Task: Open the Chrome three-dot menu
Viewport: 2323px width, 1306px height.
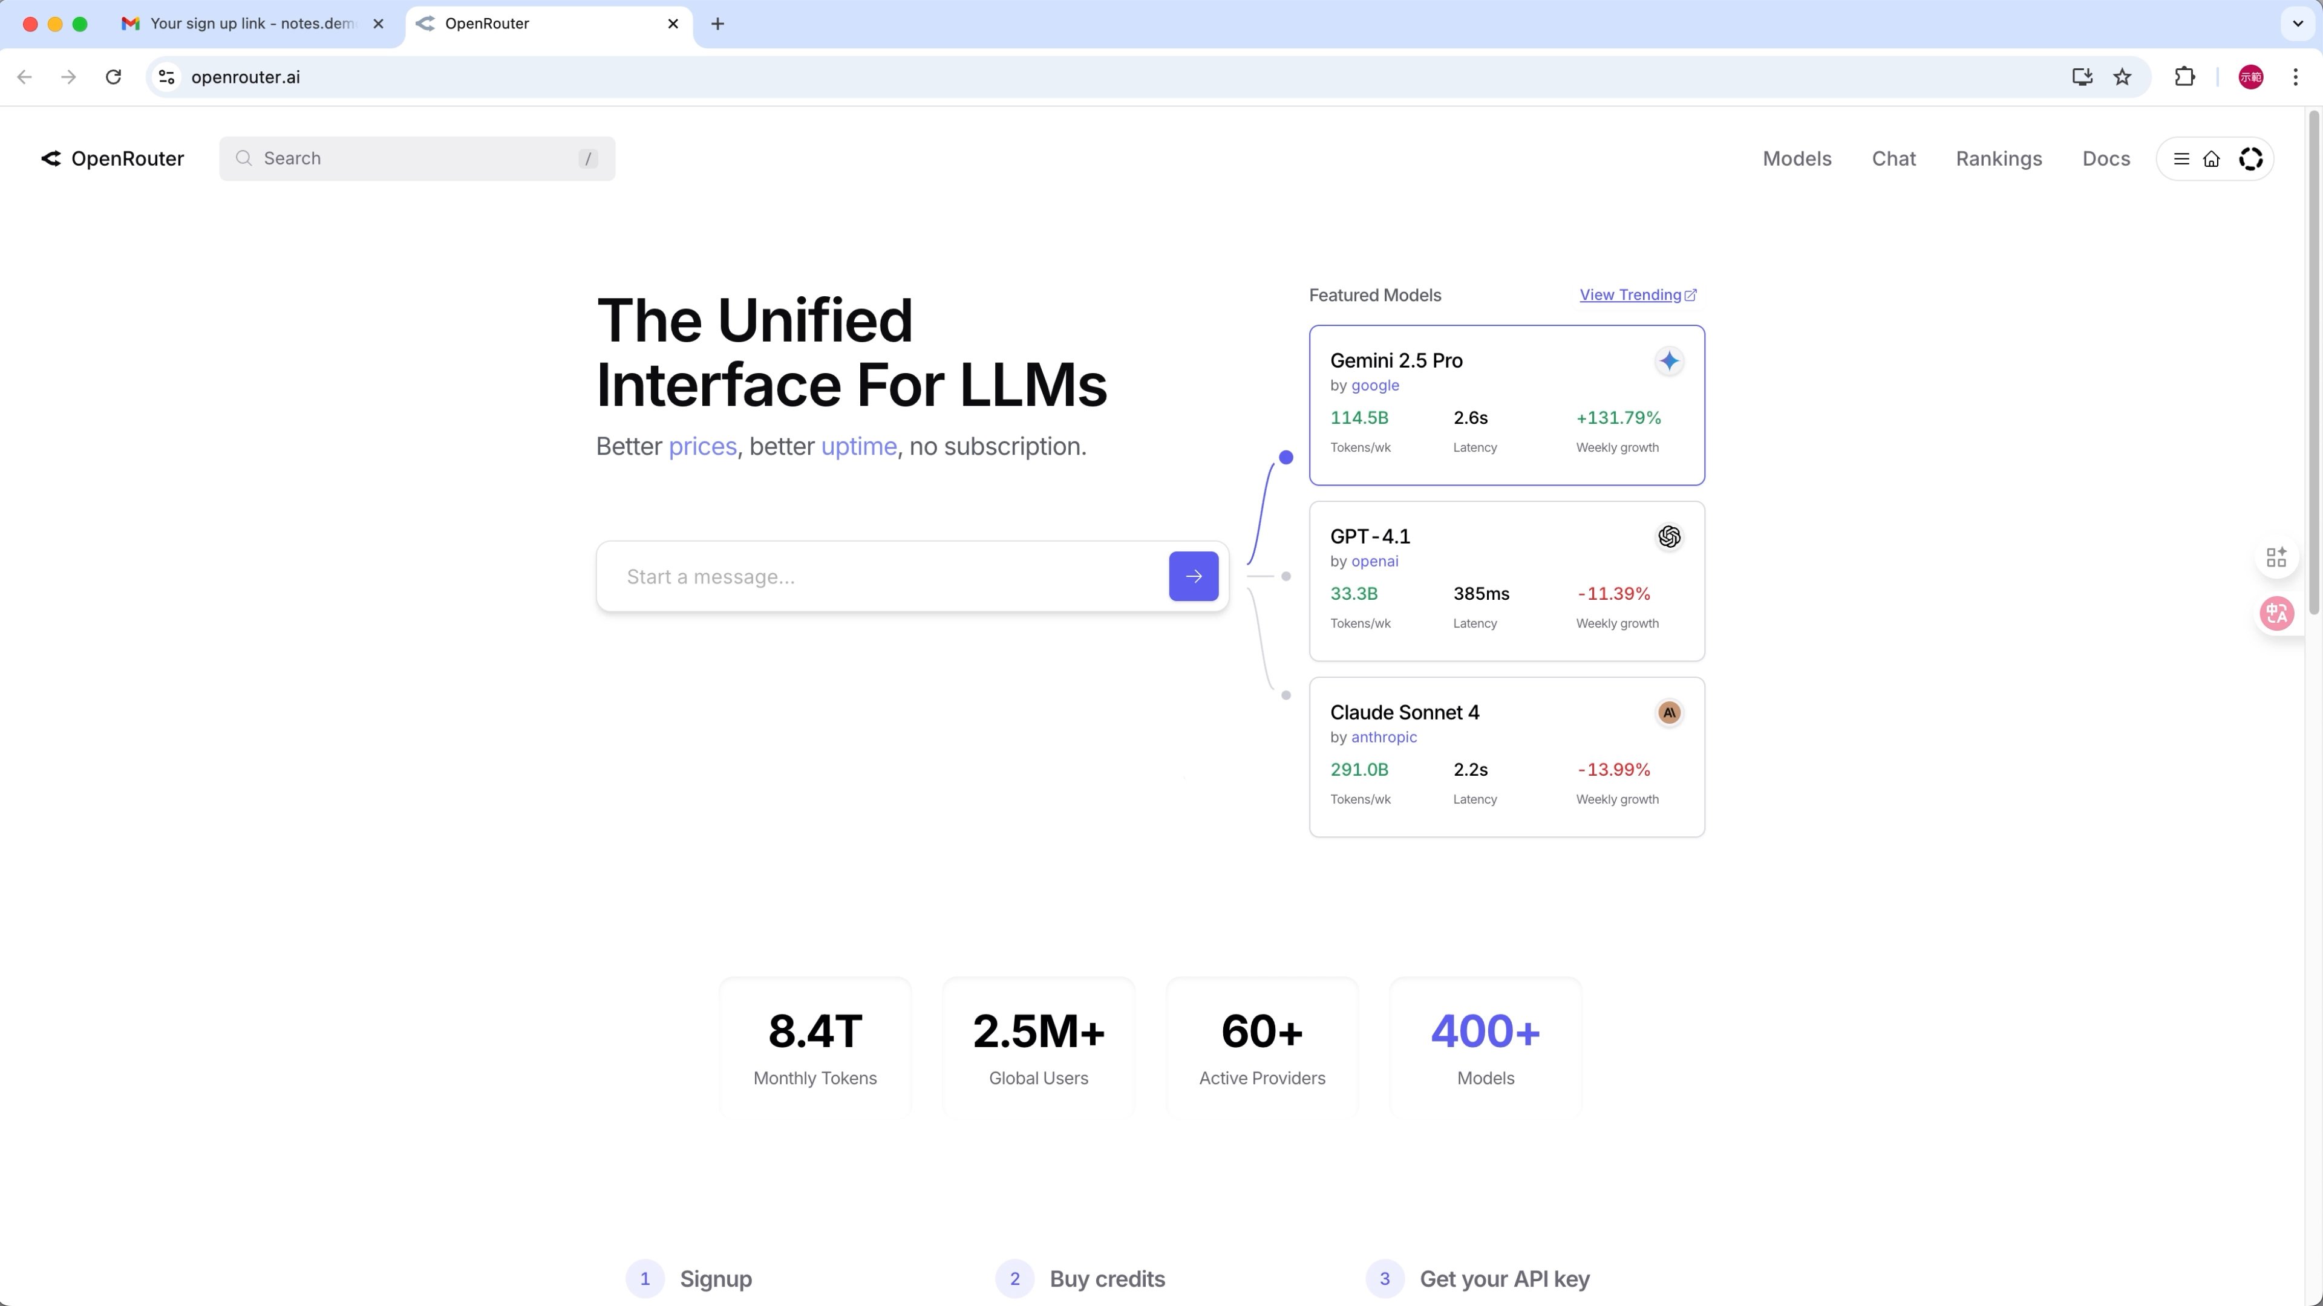Action: pos(2295,77)
